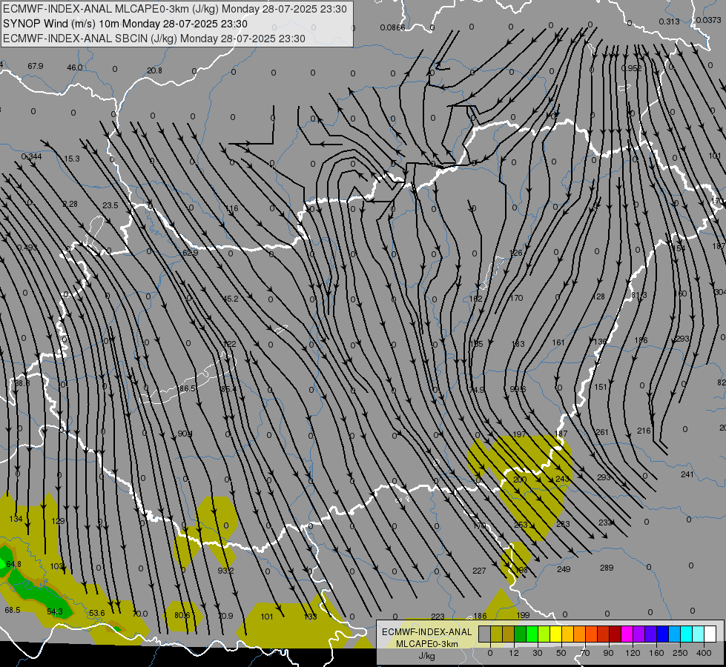Click the legend scale value 50
726x667 pixels.
(561, 653)
